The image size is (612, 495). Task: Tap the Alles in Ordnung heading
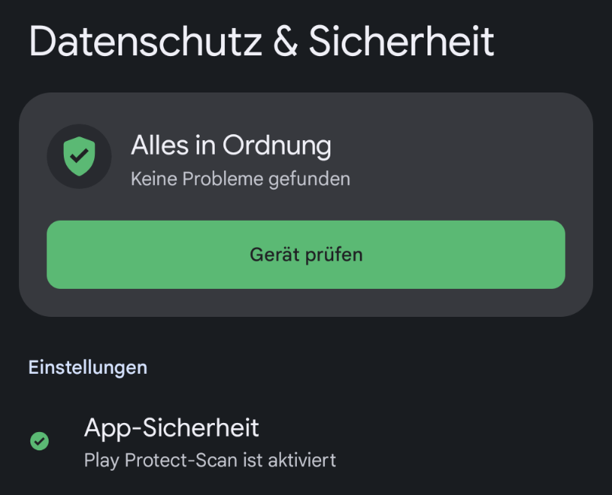click(231, 145)
